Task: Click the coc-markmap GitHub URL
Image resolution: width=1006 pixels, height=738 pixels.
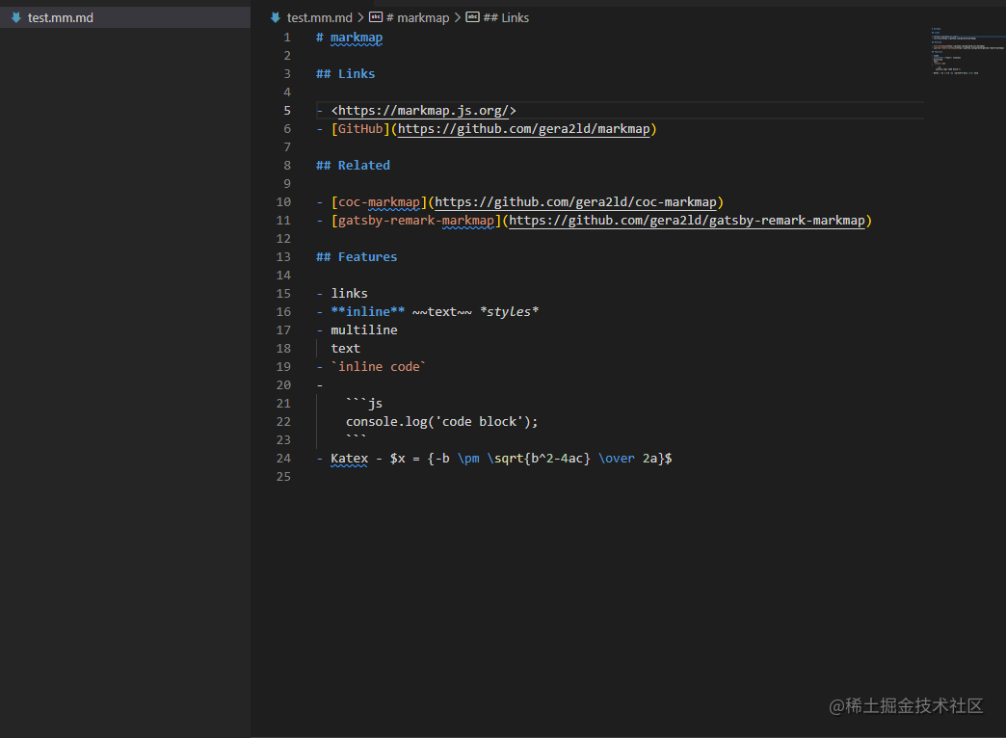Action: pos(575,202)
